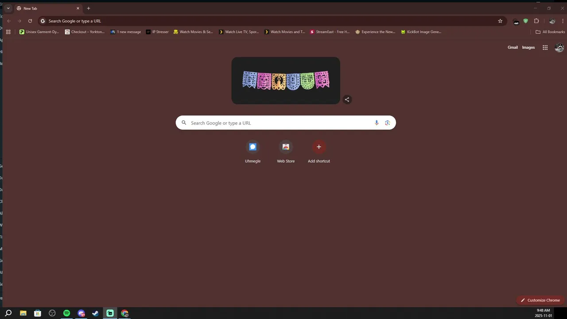567x319 pixels.
Task: Open Windows taskbar search
Action: pyautogui.click(x=8, y=313)
